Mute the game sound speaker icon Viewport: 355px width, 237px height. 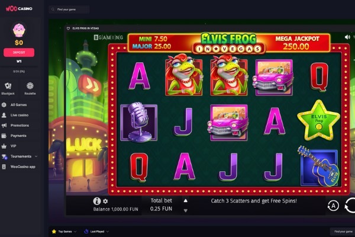point(347,37)
